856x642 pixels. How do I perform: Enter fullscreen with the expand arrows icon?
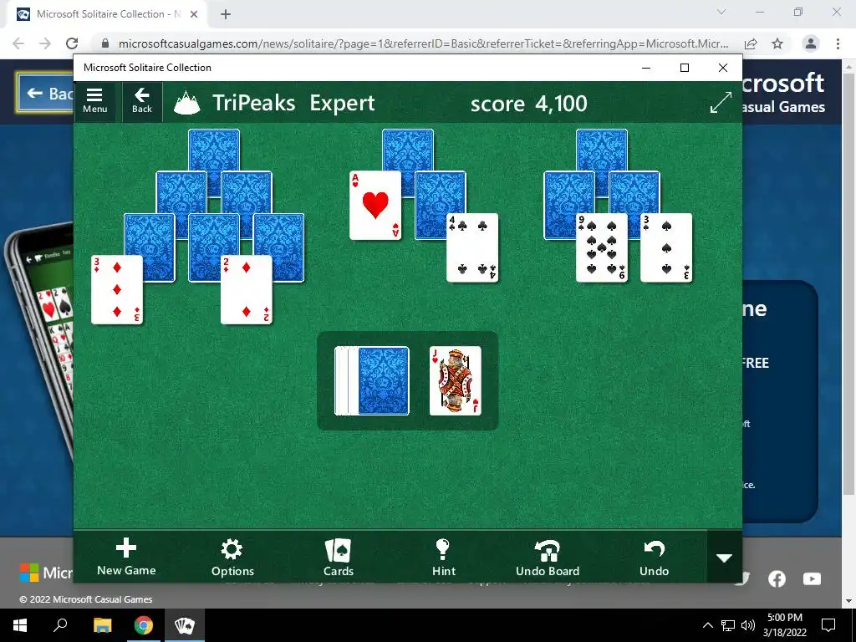(721, 103)
